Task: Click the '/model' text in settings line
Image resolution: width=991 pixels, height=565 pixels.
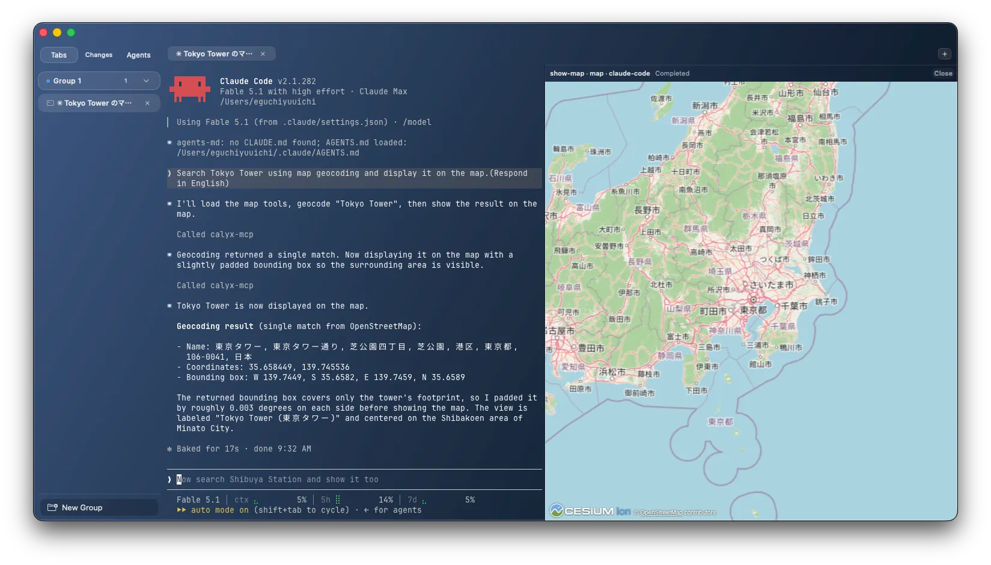Action: [x=417, y=122]
